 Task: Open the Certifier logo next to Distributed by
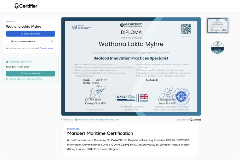pos(196,120)
